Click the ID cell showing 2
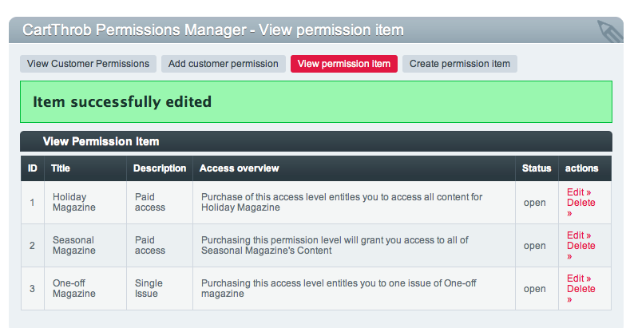The image size is (630, 328). click(x=33, y=245)
